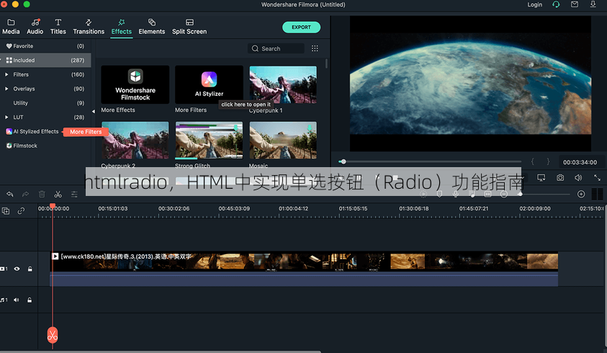Toggle the audio meter icon

click(598, 194)
